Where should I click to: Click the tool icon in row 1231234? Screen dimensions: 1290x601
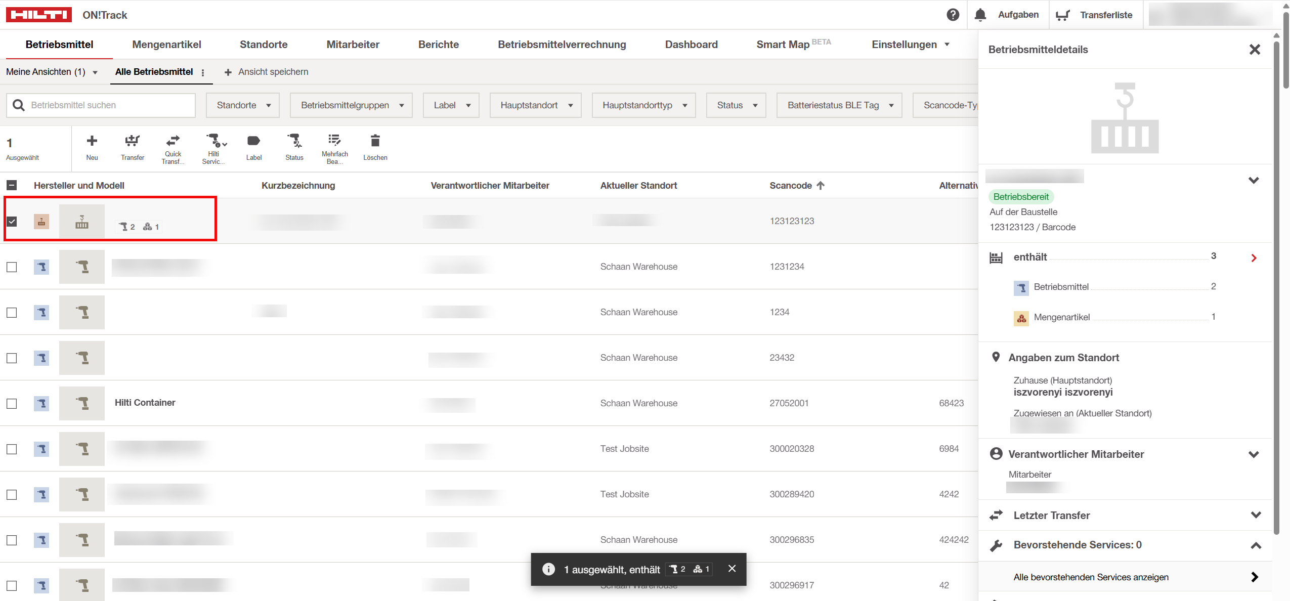click(x=41, y=267)
